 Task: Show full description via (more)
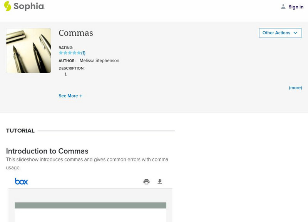click(295, 88)
